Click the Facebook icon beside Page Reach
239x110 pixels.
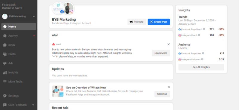click(x=180, y=30)
